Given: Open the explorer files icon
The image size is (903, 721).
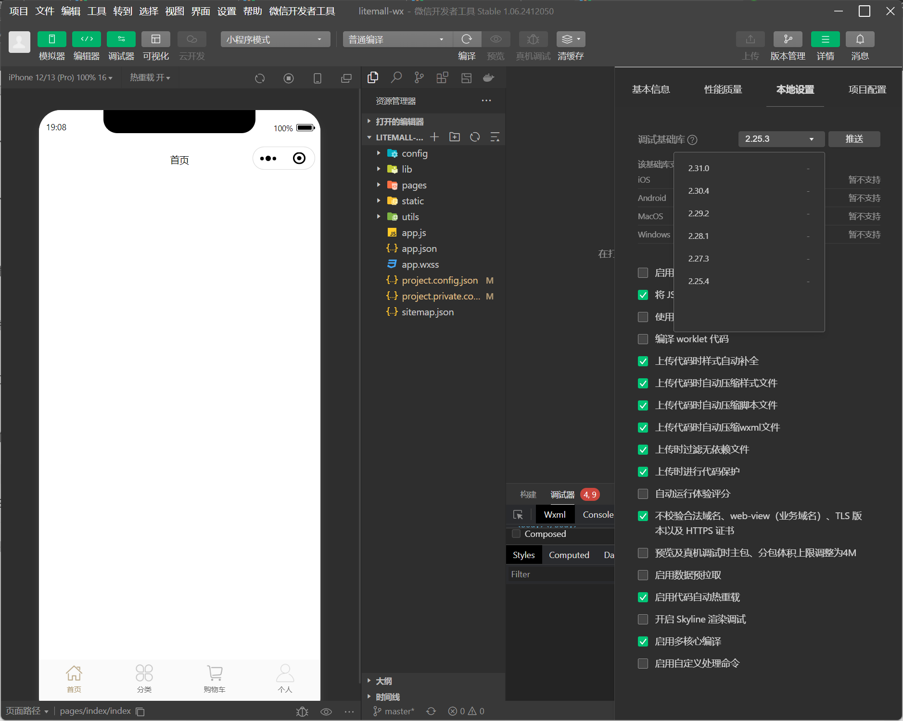Looking at the screenshot, I should [373, 78].
